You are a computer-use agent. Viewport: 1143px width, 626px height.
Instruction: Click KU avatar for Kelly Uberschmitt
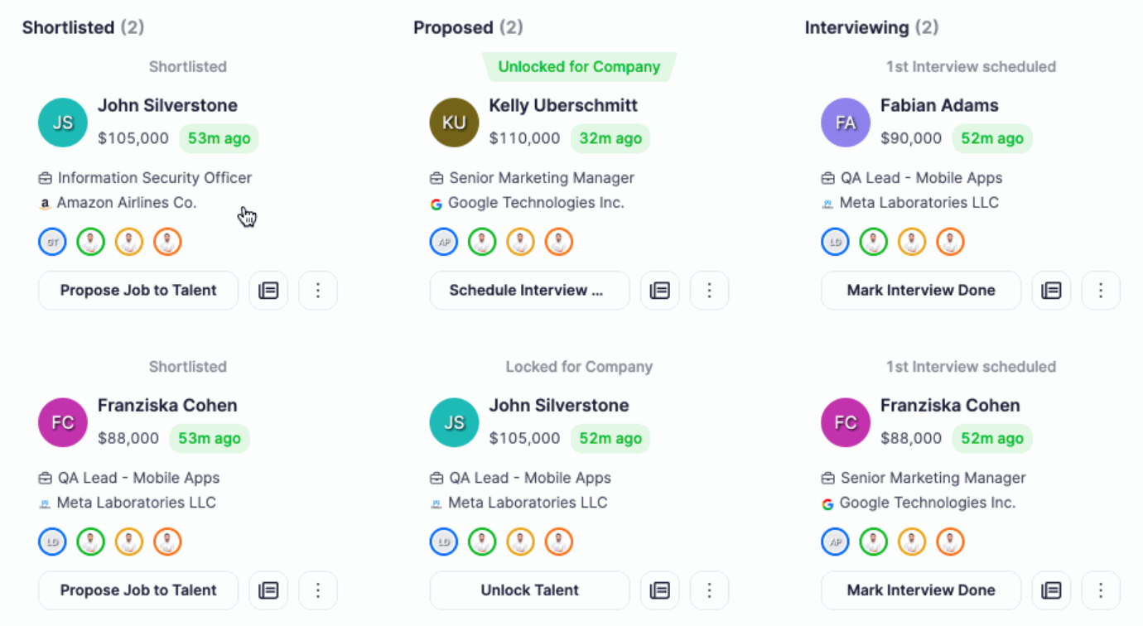(454, 123)
